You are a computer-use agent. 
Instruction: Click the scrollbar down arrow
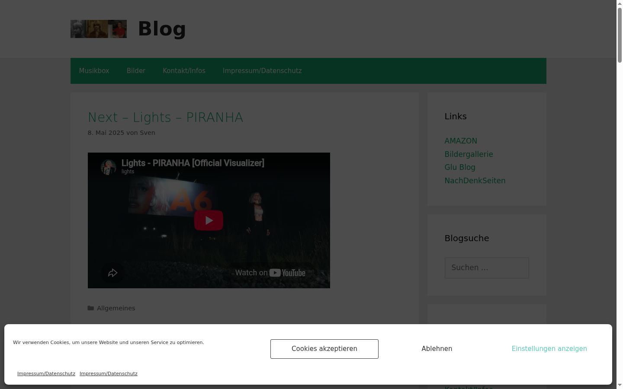pyautogui.click(x=620, y=386)
